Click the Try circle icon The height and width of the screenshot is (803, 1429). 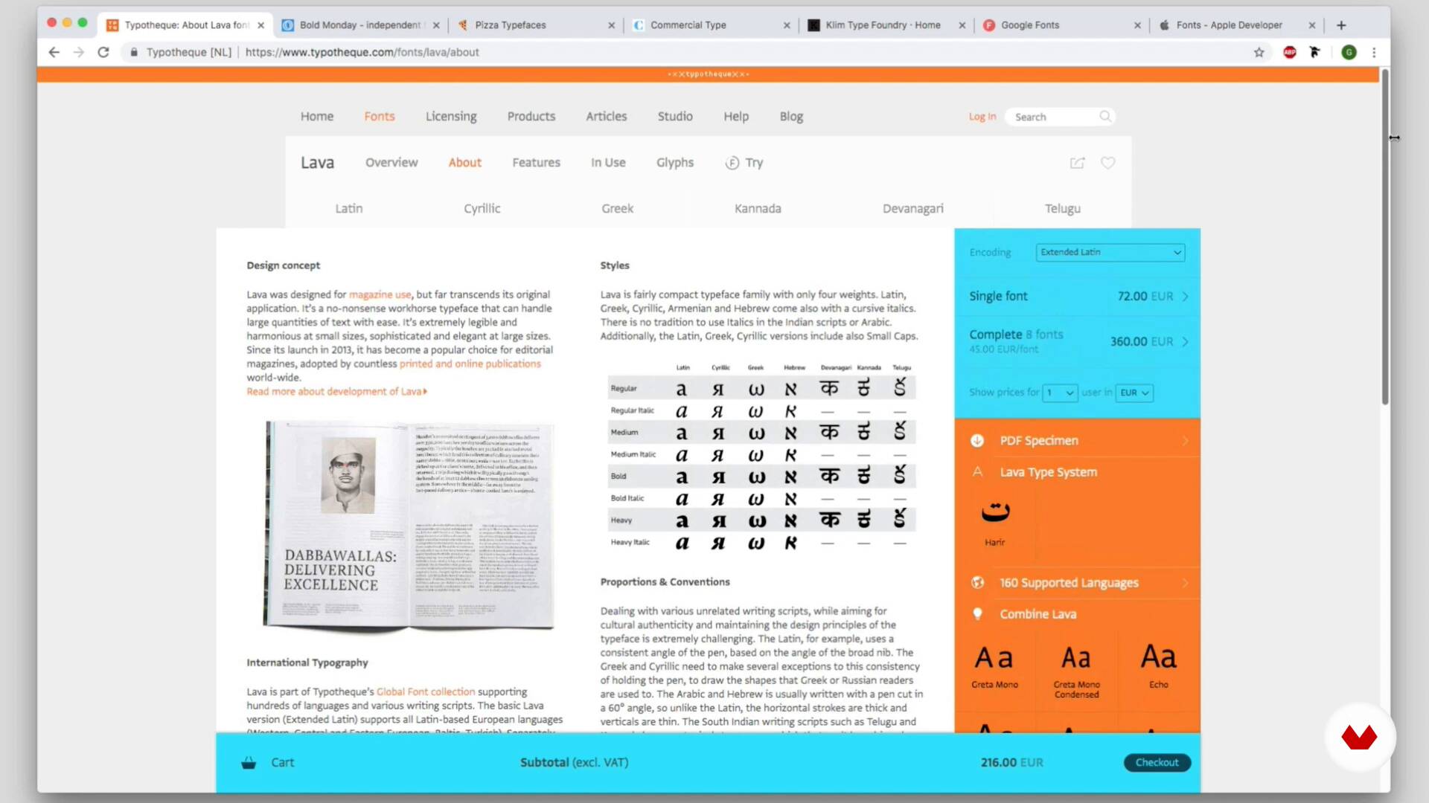click(x=732, y=163)
